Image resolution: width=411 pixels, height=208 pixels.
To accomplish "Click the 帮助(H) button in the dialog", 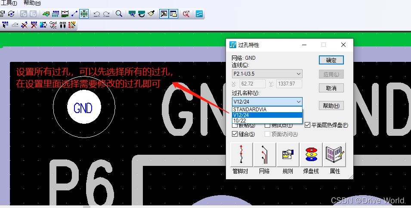I will click(331, 106).
